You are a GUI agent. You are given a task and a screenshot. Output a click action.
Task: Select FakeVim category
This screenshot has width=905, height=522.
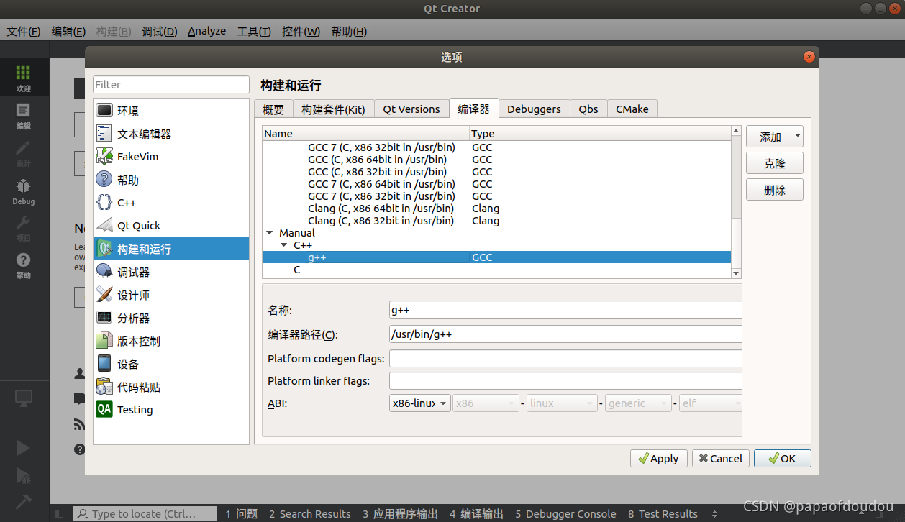click(x=171, y=157)
